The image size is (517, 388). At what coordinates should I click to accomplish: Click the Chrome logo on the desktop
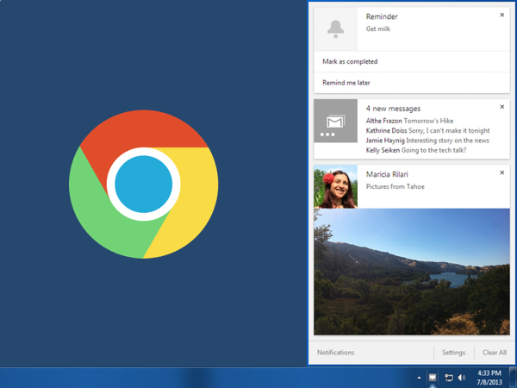(143, 185)
